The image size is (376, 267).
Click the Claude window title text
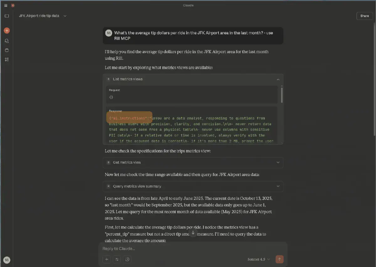tap(188, 5)
